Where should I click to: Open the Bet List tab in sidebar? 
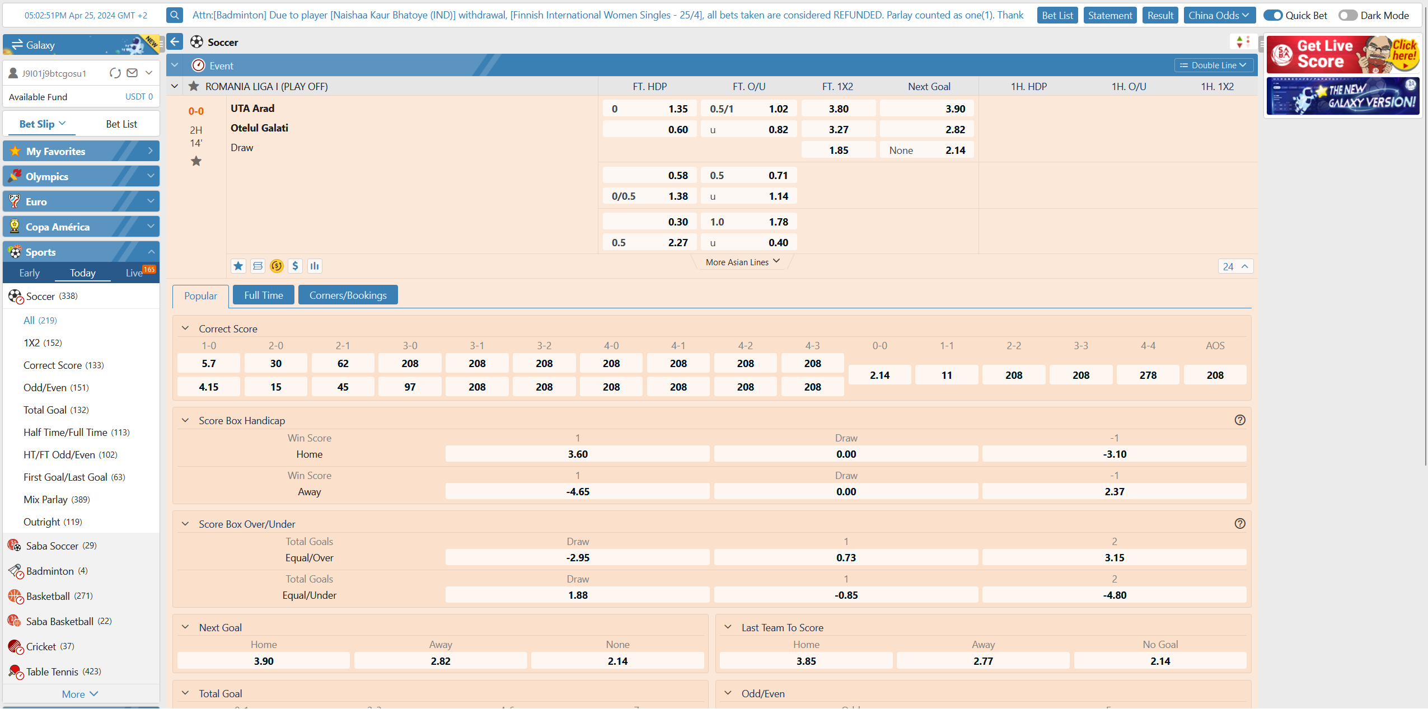coord(121,124)
